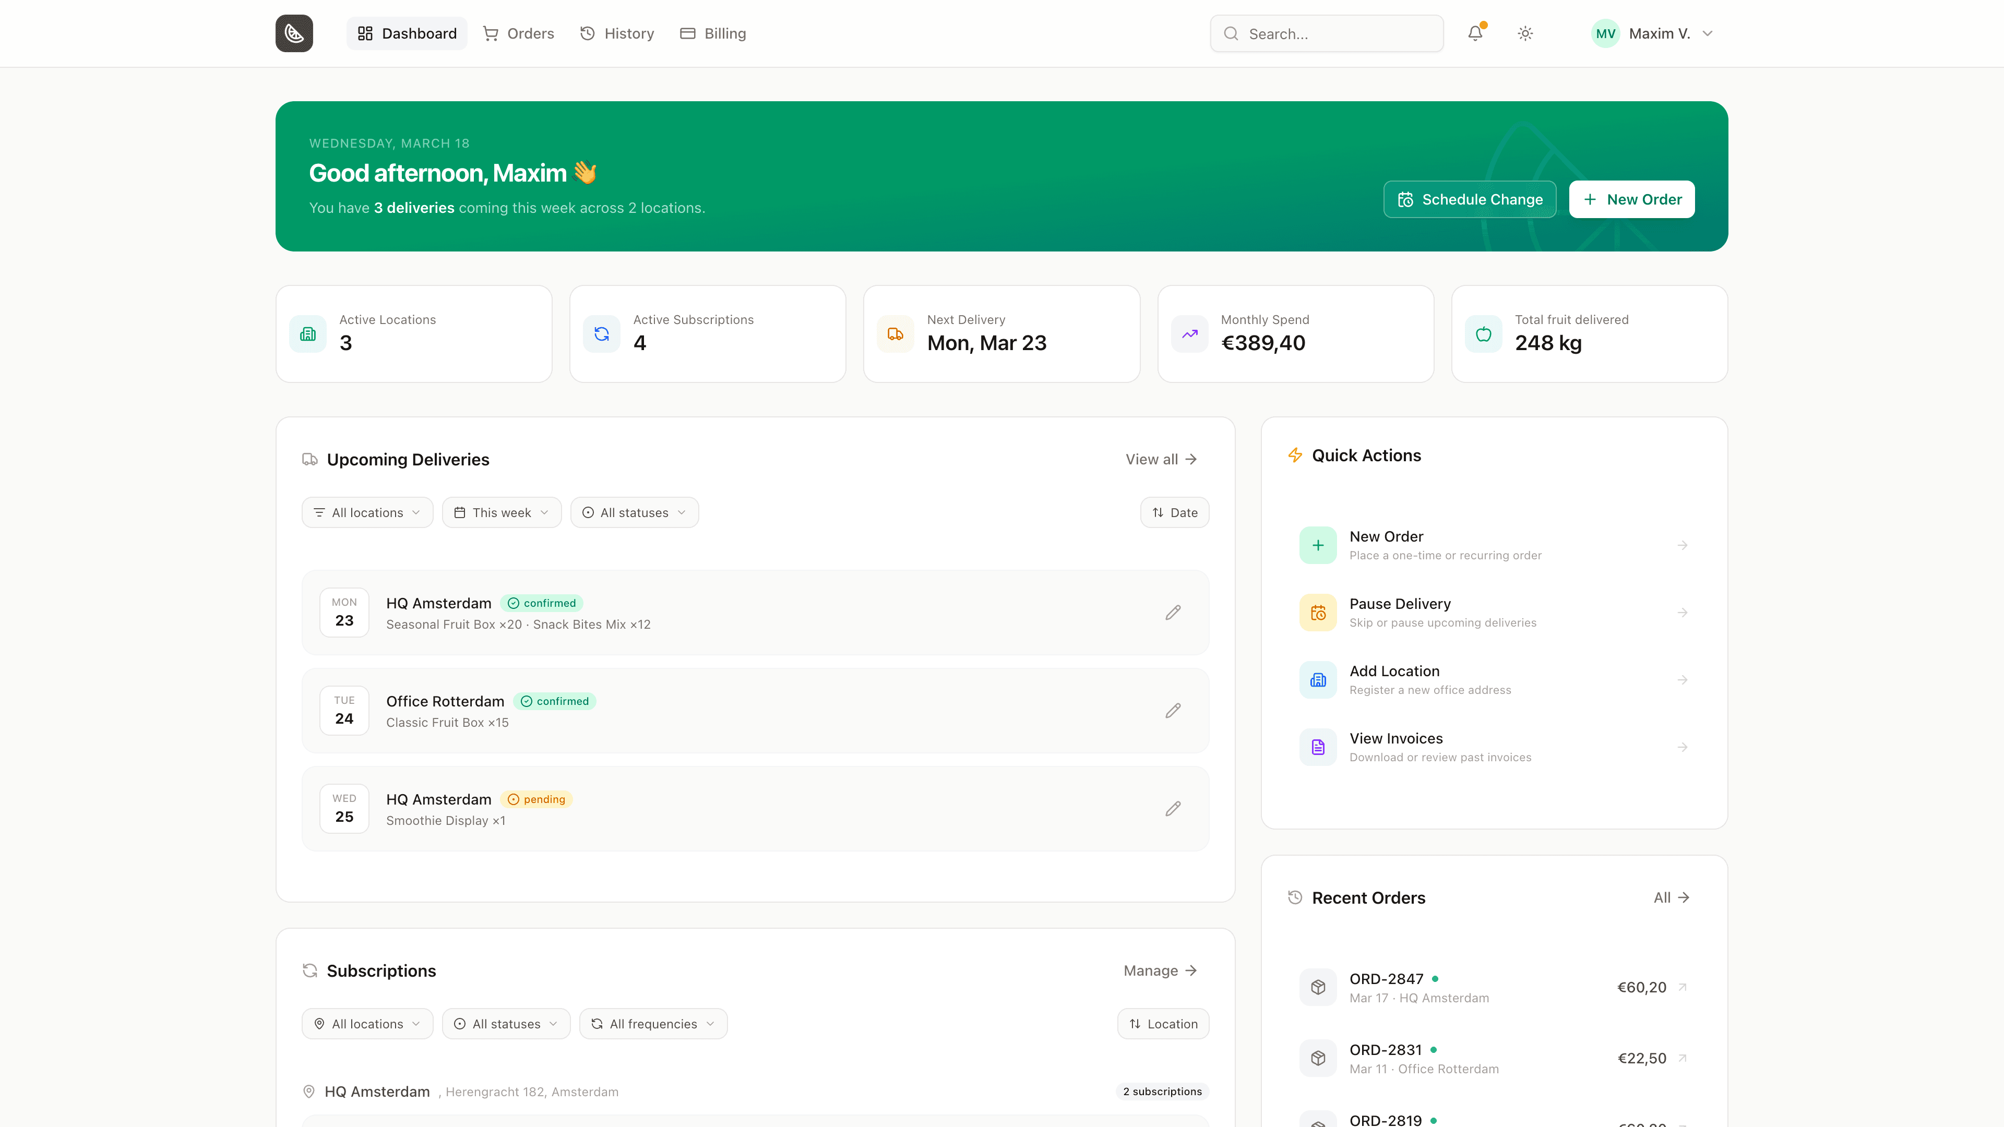Image resolution: width=2004 pixels, height=1127 pixels.
Task: Open ORD-2831 external arrow icon
Action: [x=1682, y=1058]
